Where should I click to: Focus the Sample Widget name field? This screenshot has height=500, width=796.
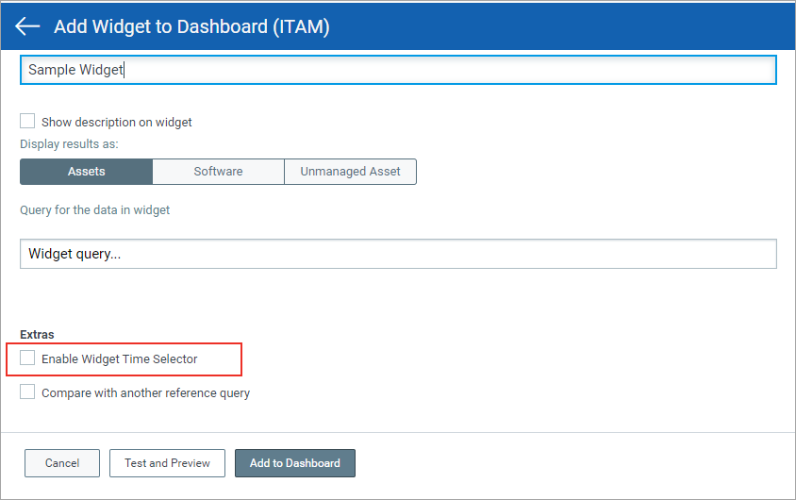[x=396, y=70]
